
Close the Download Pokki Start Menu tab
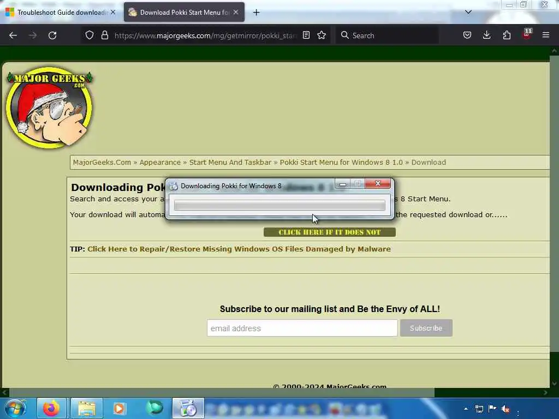point(236,12)
